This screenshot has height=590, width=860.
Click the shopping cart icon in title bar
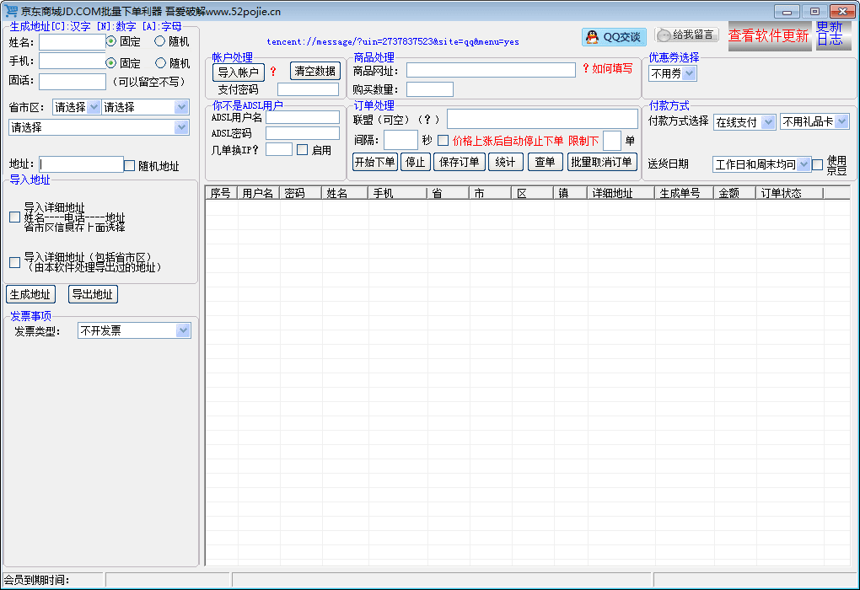pyautogui.click(x=11, y=11)
